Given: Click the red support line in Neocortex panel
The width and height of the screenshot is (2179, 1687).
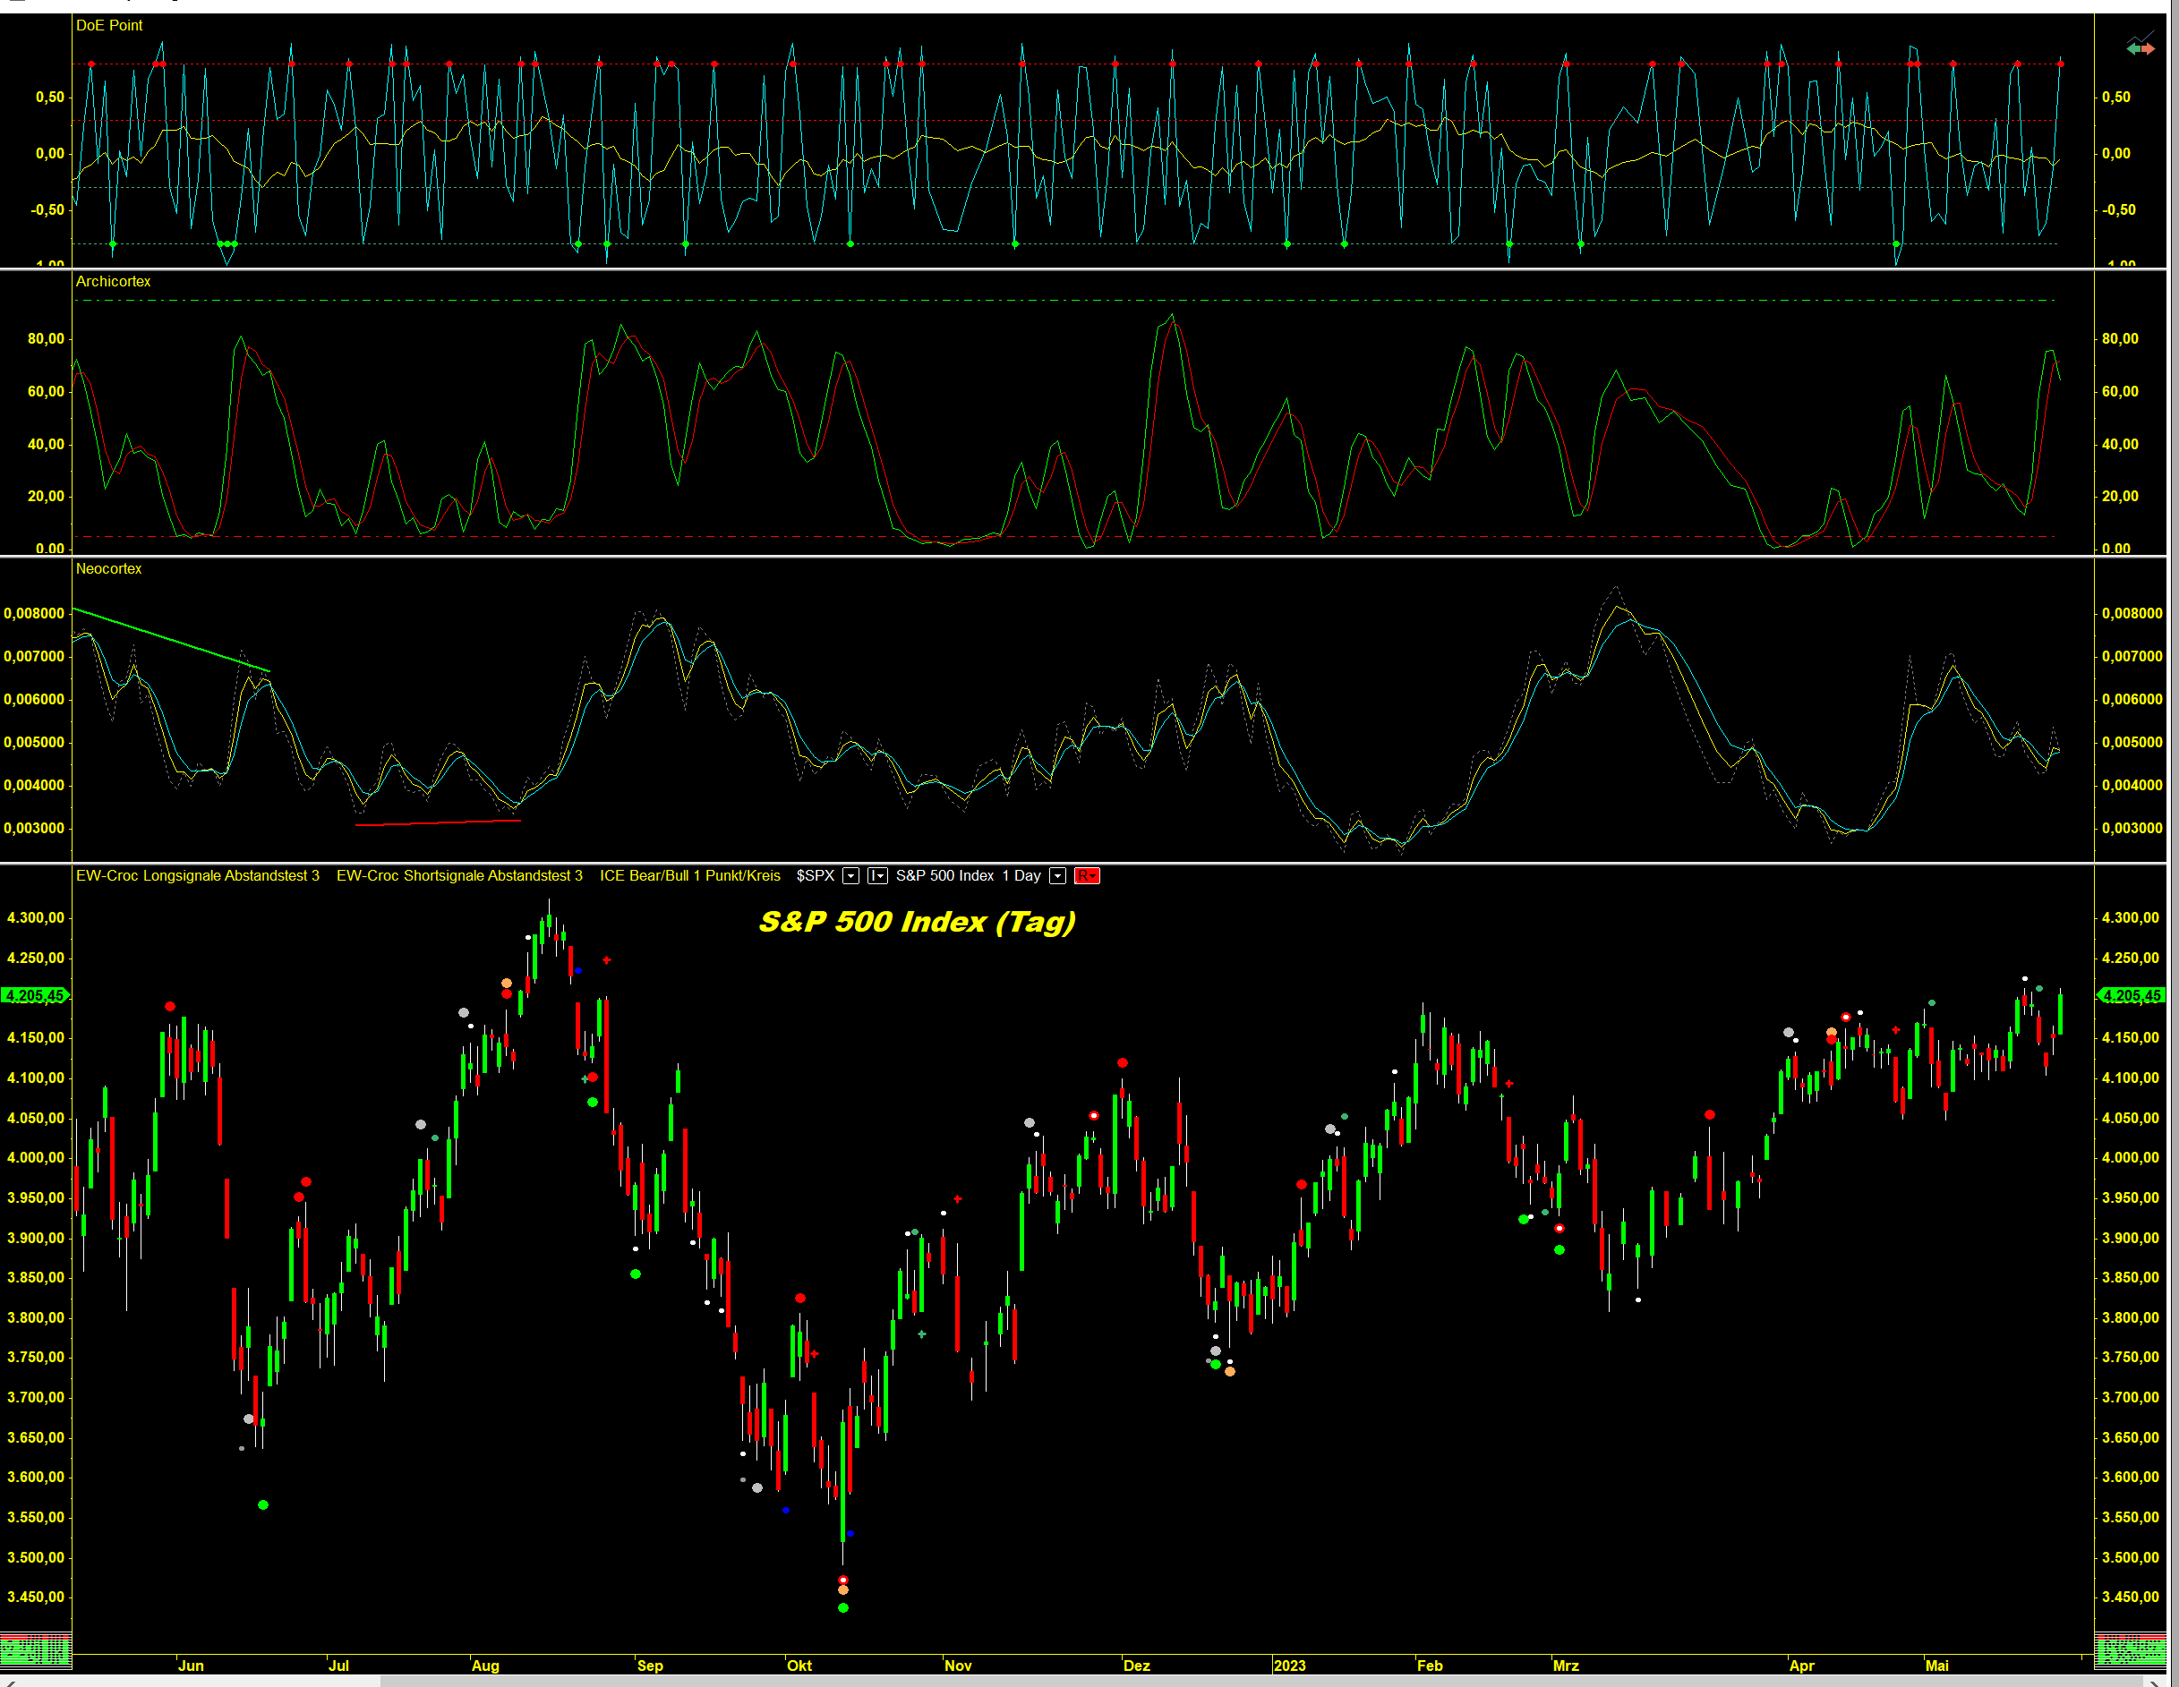Looking at the screenshot, I should (437, 823).
